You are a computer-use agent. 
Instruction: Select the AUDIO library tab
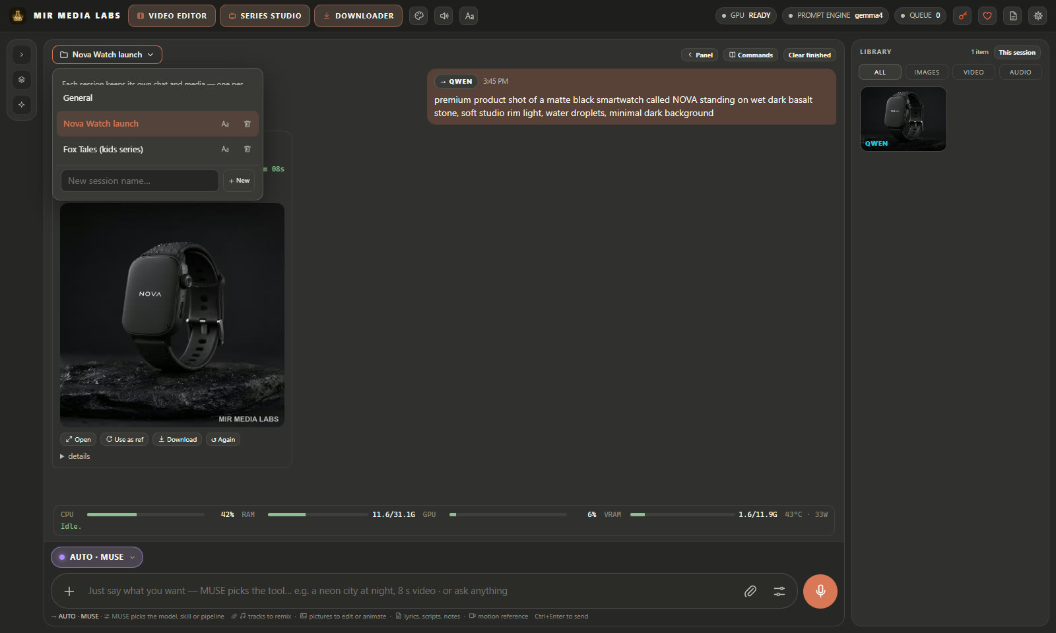[x=1020, y=73]
